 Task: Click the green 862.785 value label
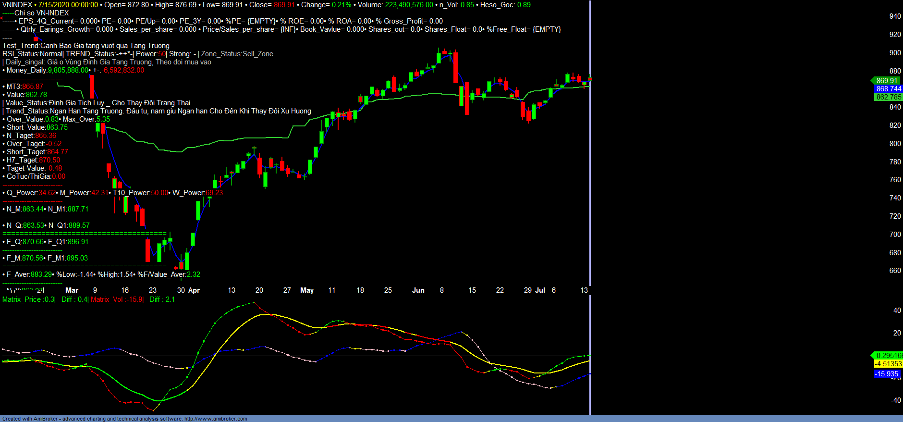coord(888,97)
